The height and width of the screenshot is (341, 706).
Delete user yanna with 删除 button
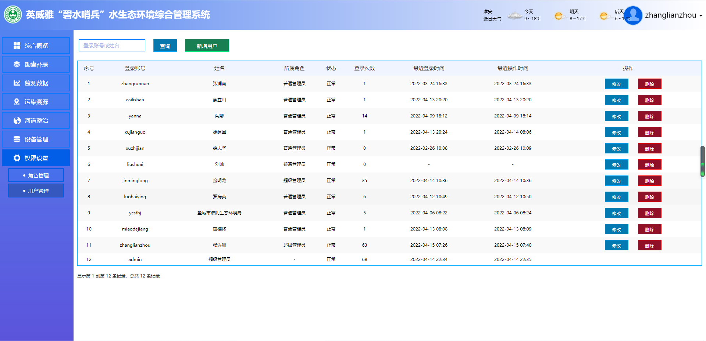point(649,116)
